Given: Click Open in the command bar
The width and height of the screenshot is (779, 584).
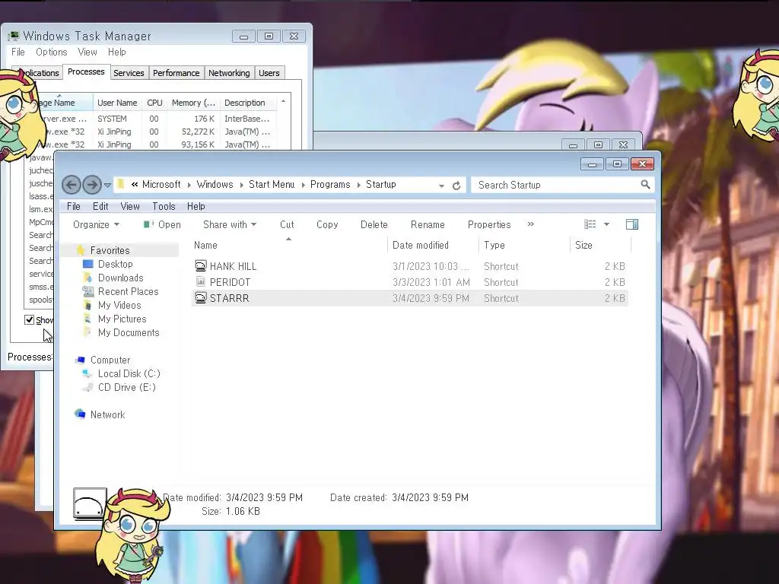Looking at the screenshot, I should 162,224.
